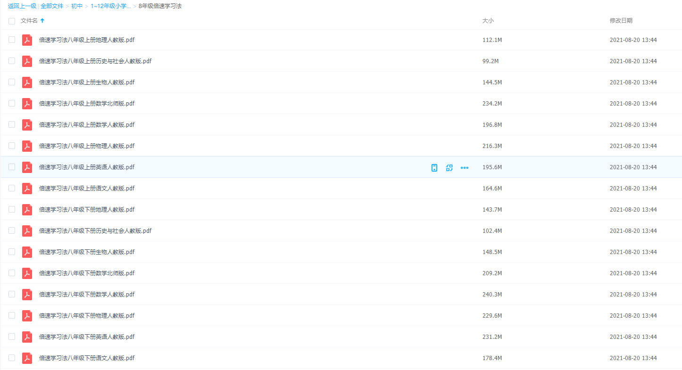The image size is (682, 370).
Task: Open the three-dots more menu on 上册英语 row
Action: click(465, 167)
